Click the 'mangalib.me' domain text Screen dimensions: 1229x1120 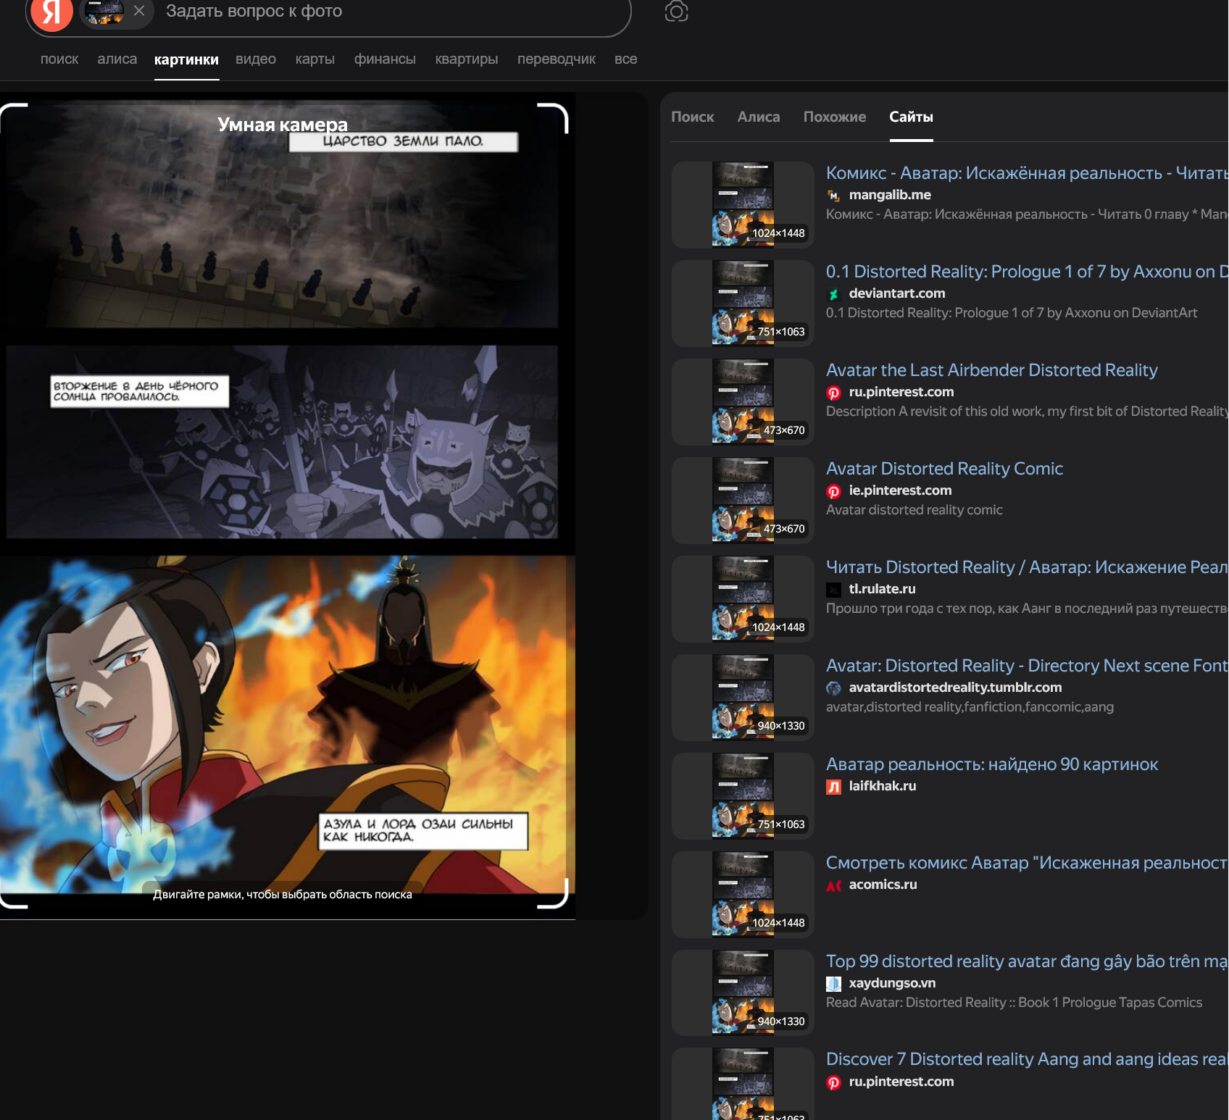tap(890, 195)
